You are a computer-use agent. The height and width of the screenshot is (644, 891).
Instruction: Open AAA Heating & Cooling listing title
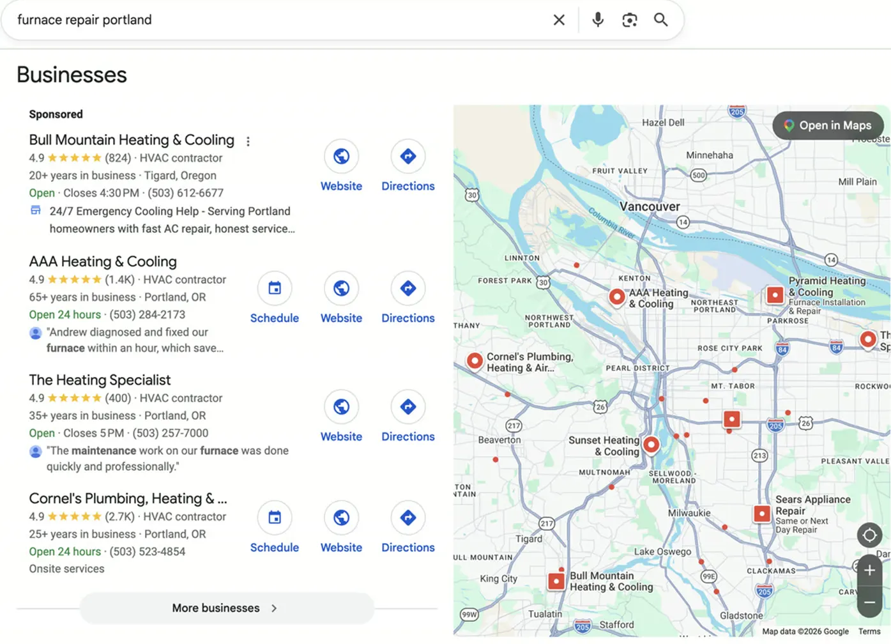[103, 261]
